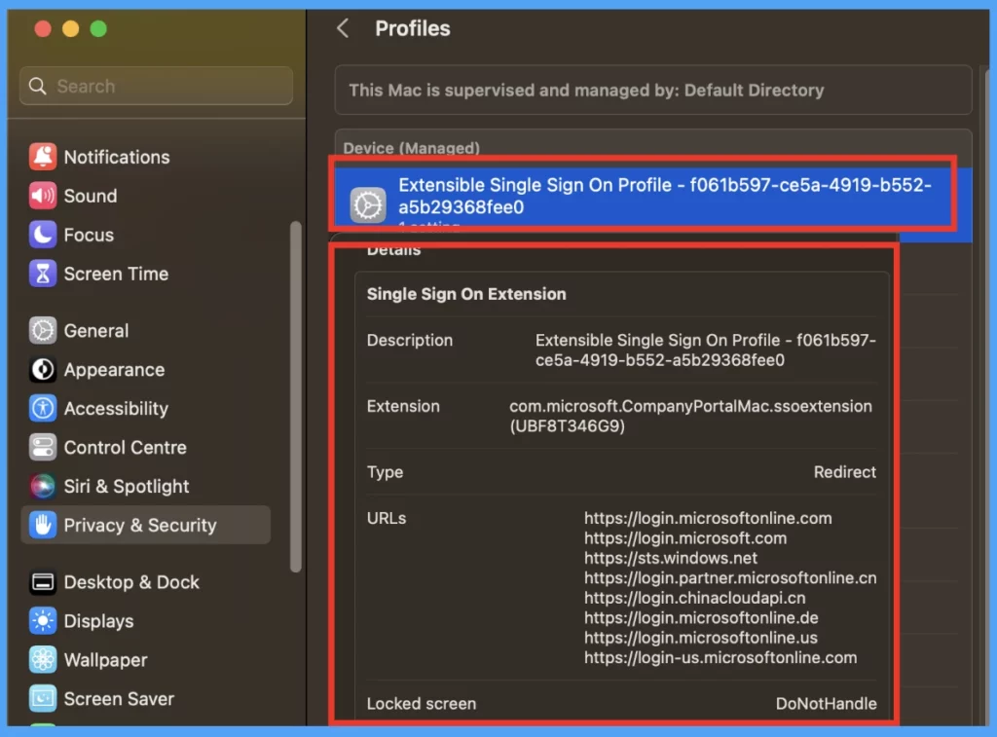Go back using the chevron beside Profiles
The image size is (997, 737).
point(343,29)
